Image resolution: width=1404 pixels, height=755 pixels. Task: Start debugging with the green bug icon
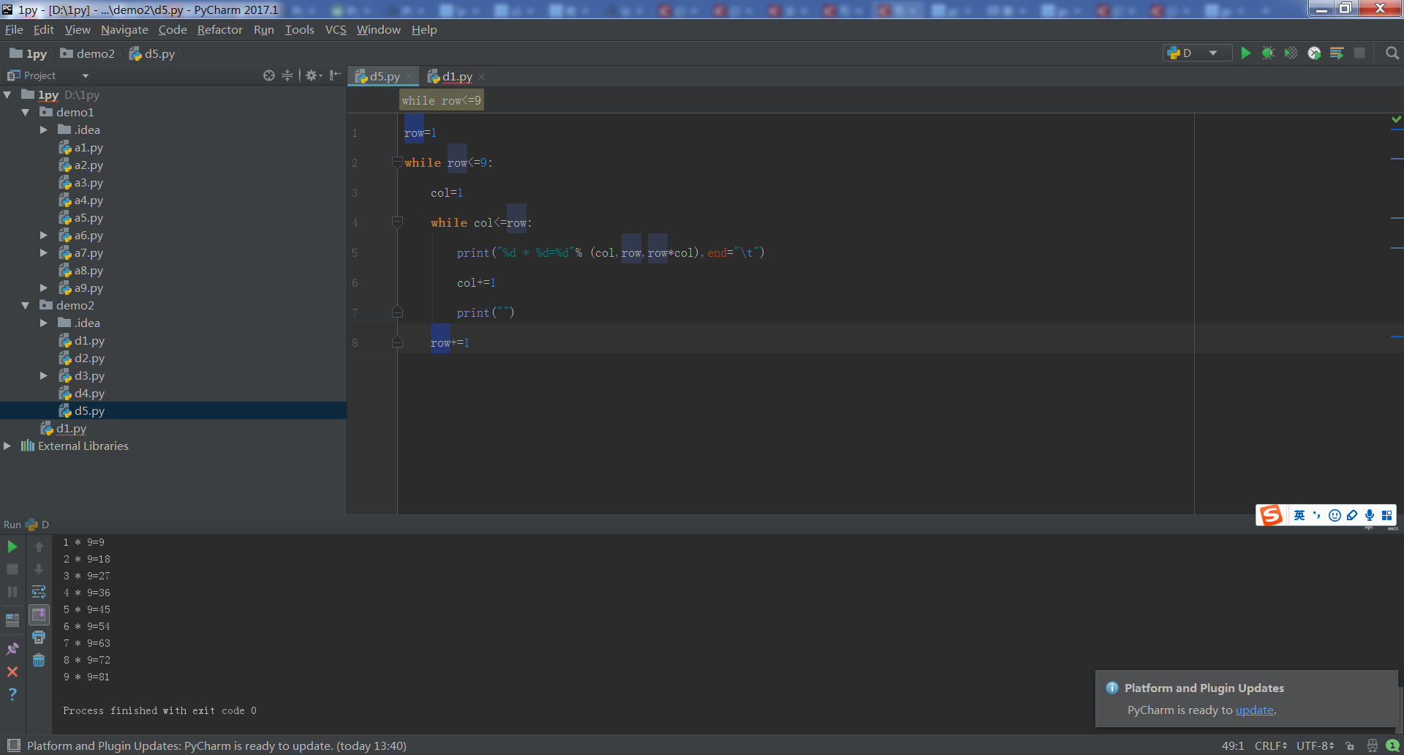click(x=1268, y=53)
